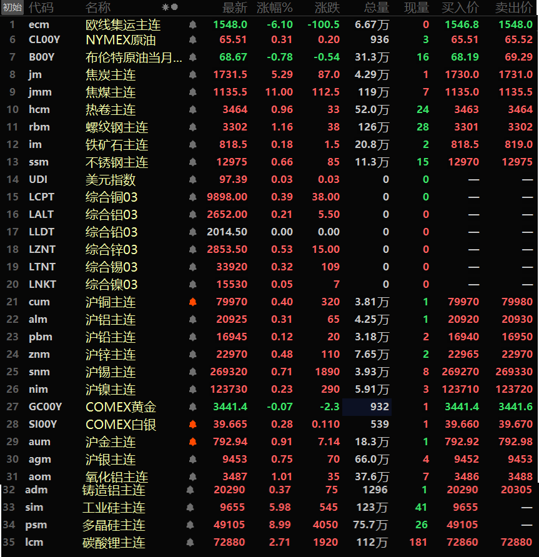The height and width of the screenshot is (557, 539).
Task: Sort by the 总量 column header
Action: [376, 7]
